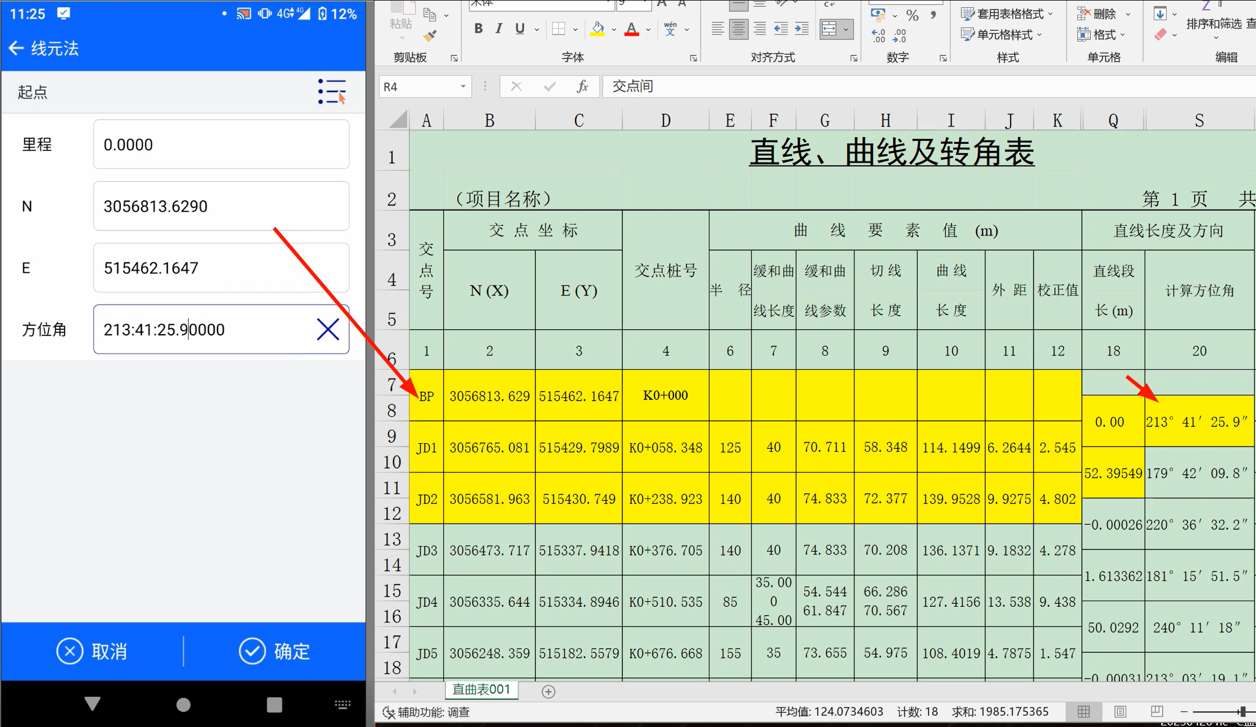
Task: Click the cell borders icon
Action: click(558, 29)
